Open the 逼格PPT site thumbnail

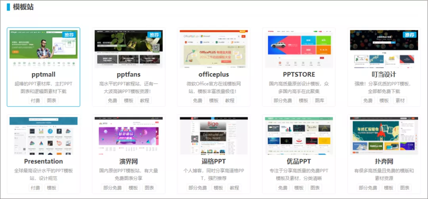click(214, 136)
